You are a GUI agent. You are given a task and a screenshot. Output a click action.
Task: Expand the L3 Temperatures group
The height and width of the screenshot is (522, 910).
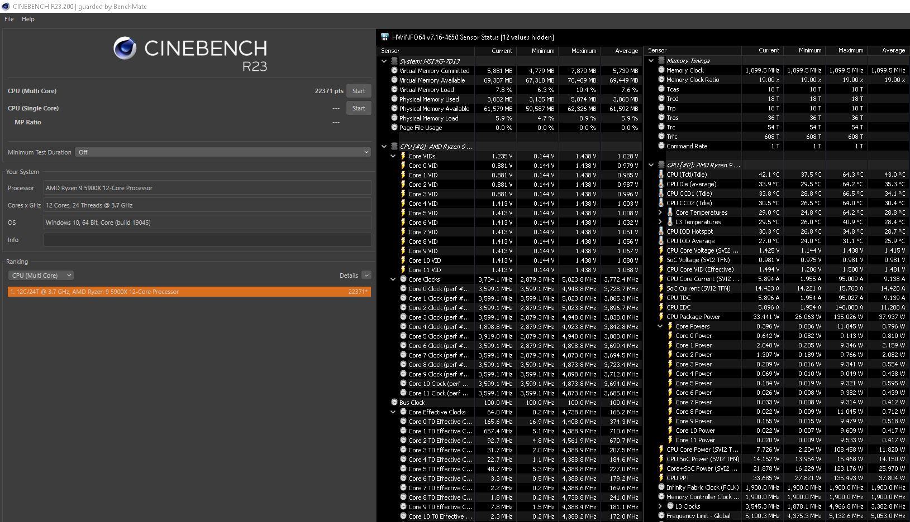660,222
